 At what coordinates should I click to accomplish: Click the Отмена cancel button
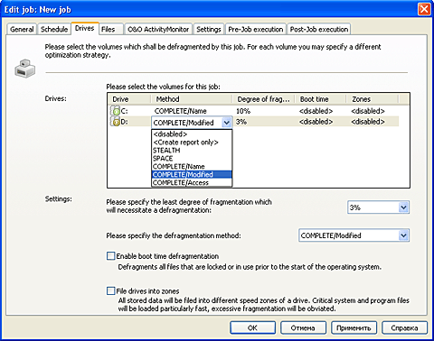tap(303, 327)
